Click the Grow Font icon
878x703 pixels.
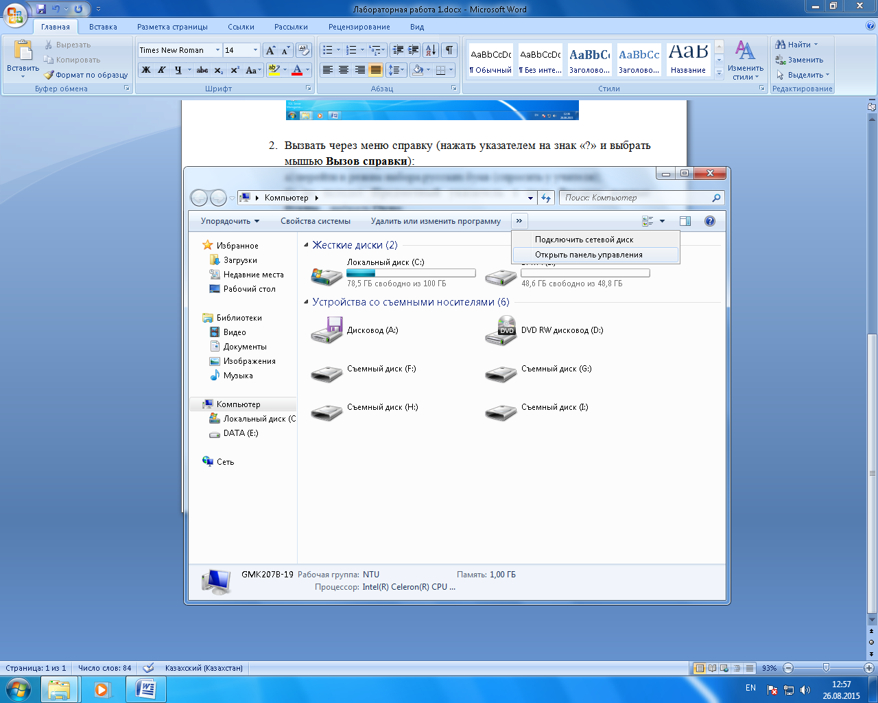[x=270, y=50]
